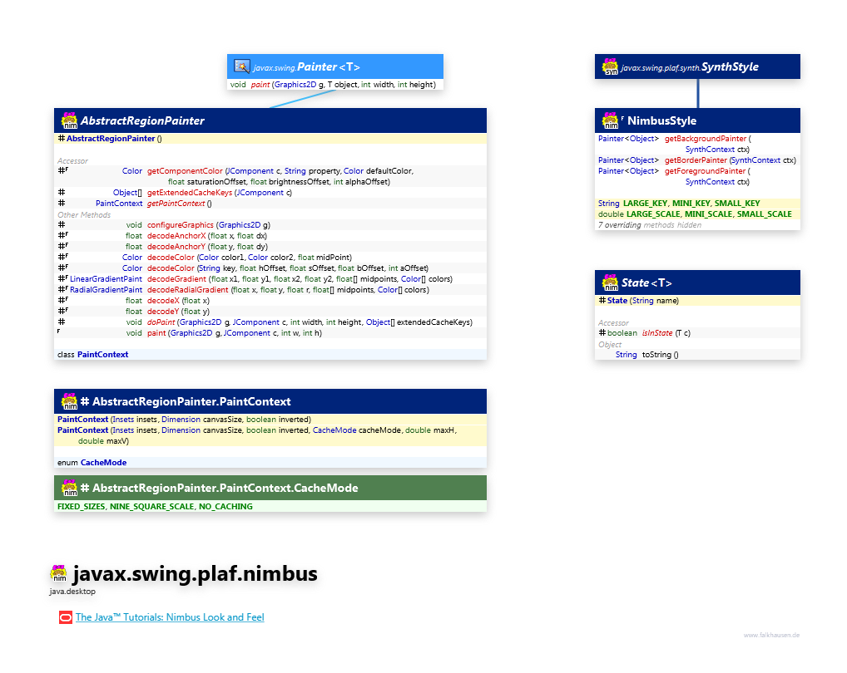Click the RadialGradientPaint return type
Screen dimensions: 847x673
click(x=106, y=290)
